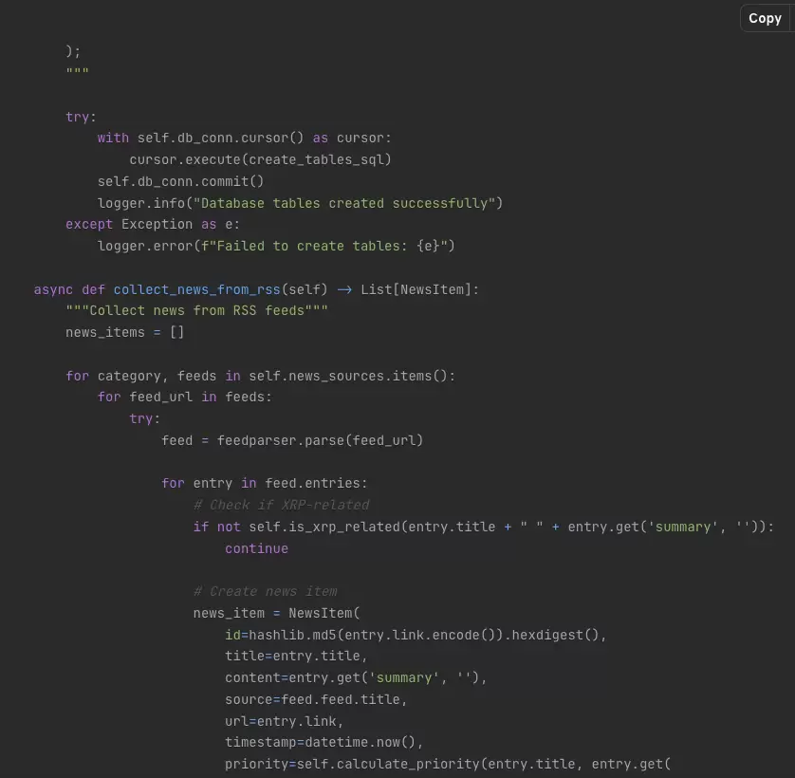Click the 'Failed to create tables' log line
This screenshot has height=778, width=795.
coord(276,246)
